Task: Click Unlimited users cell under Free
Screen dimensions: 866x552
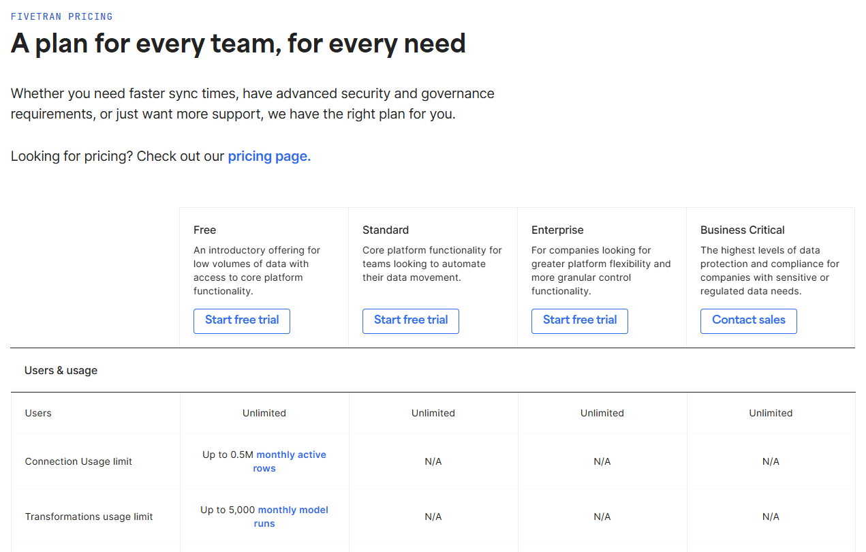Action: [x=264, y=413]
